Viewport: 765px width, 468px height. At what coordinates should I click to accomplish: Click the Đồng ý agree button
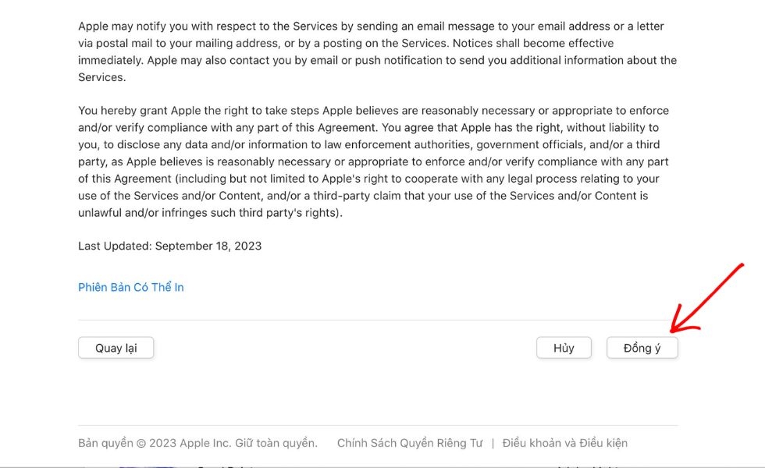pyautogui.click(x=642, y=348)
